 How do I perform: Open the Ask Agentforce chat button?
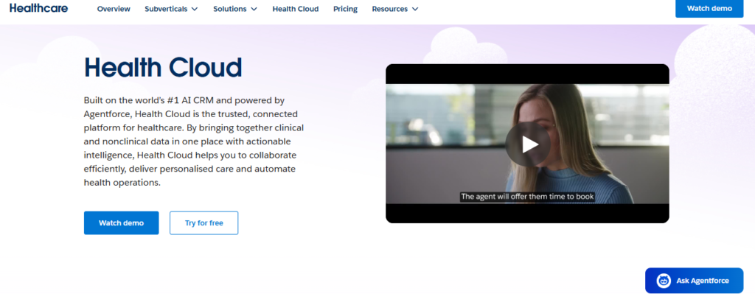tap(695, 281)
